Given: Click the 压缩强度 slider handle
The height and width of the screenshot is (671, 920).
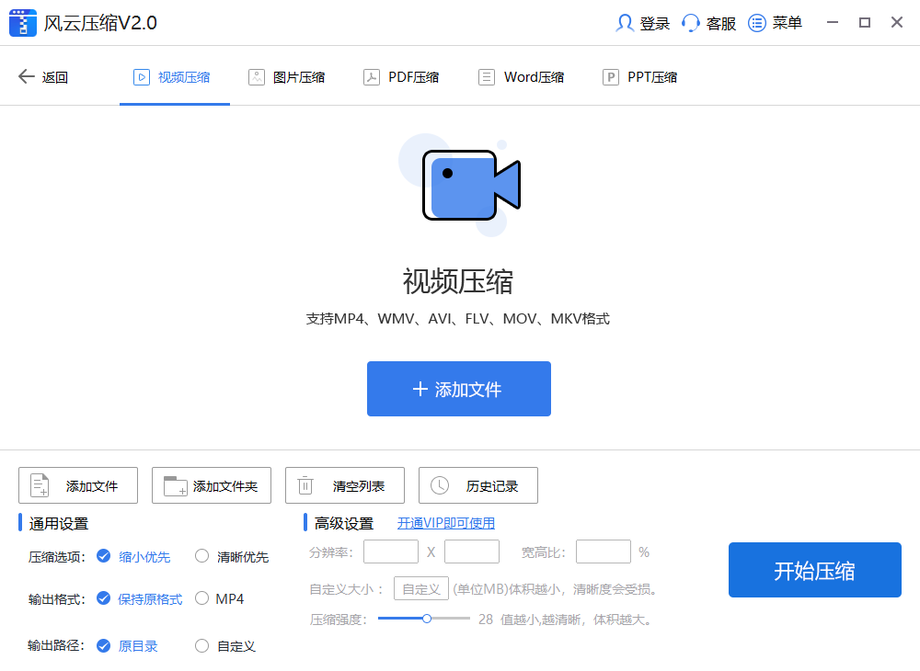Looking at the screenshot, I should (427, 619).
